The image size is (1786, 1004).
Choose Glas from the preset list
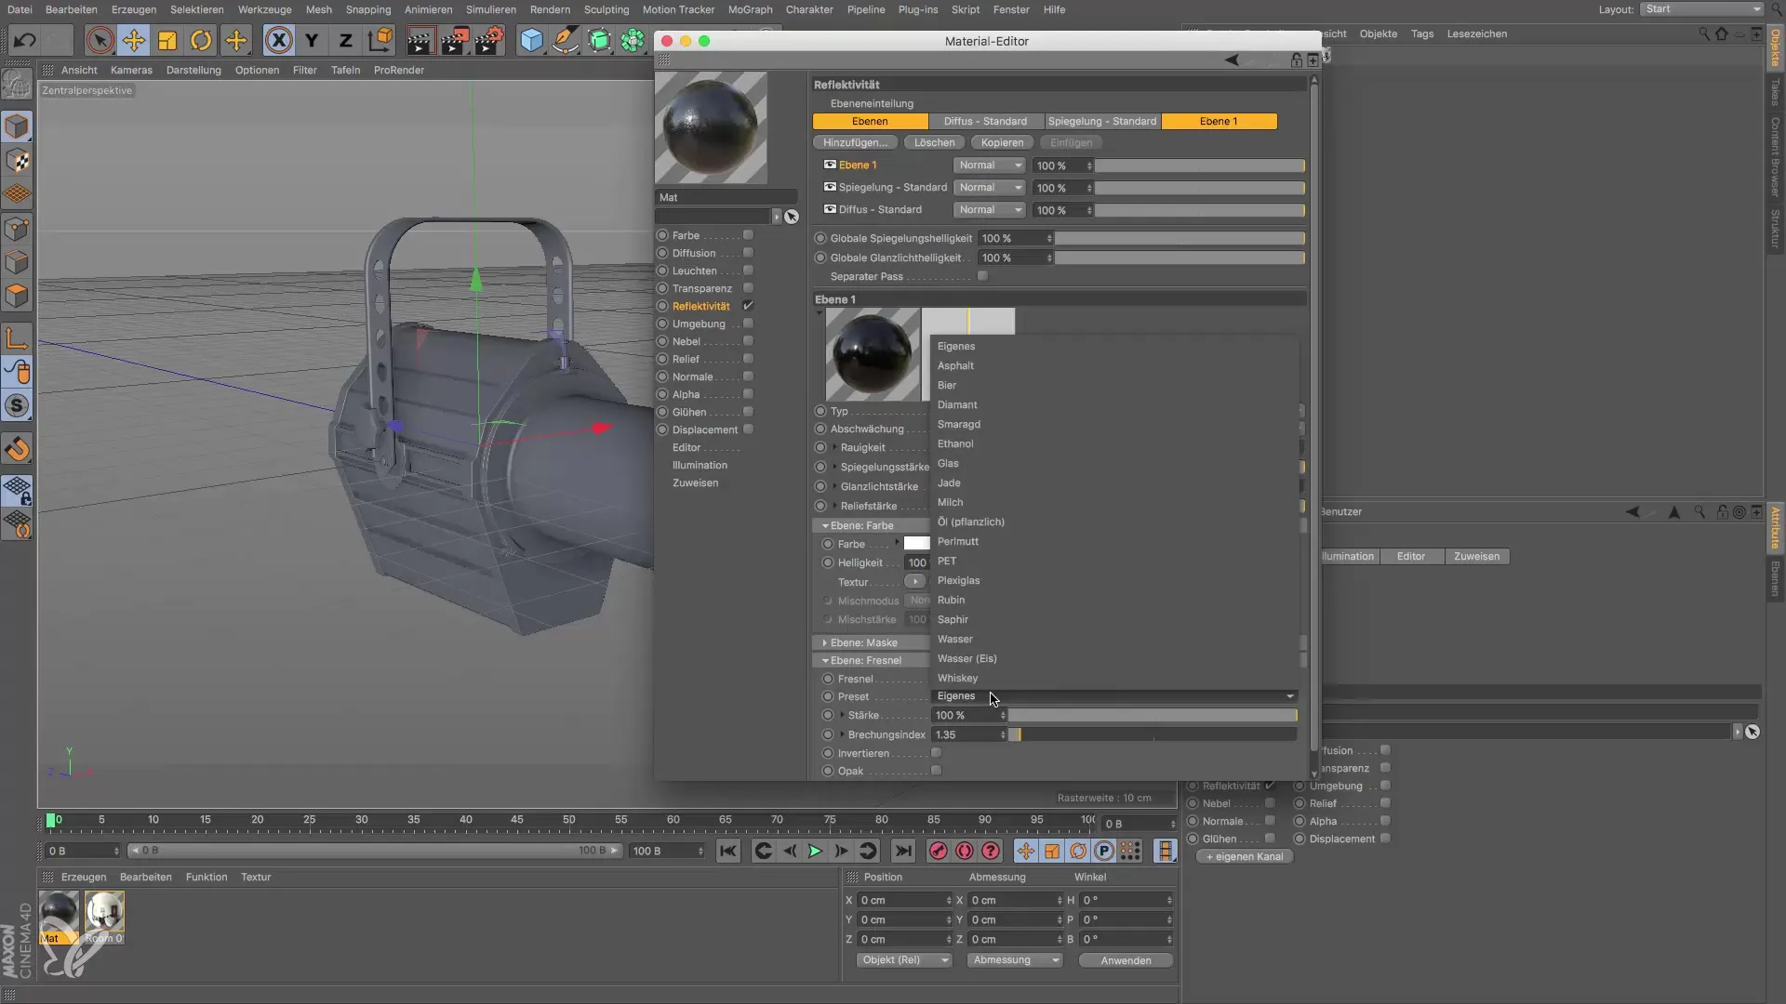pos(947,463)
